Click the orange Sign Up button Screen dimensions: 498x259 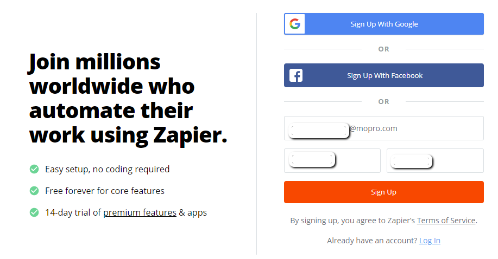[x=383, y=192]
